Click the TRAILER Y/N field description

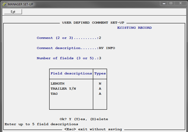click(x=63, y=89)
